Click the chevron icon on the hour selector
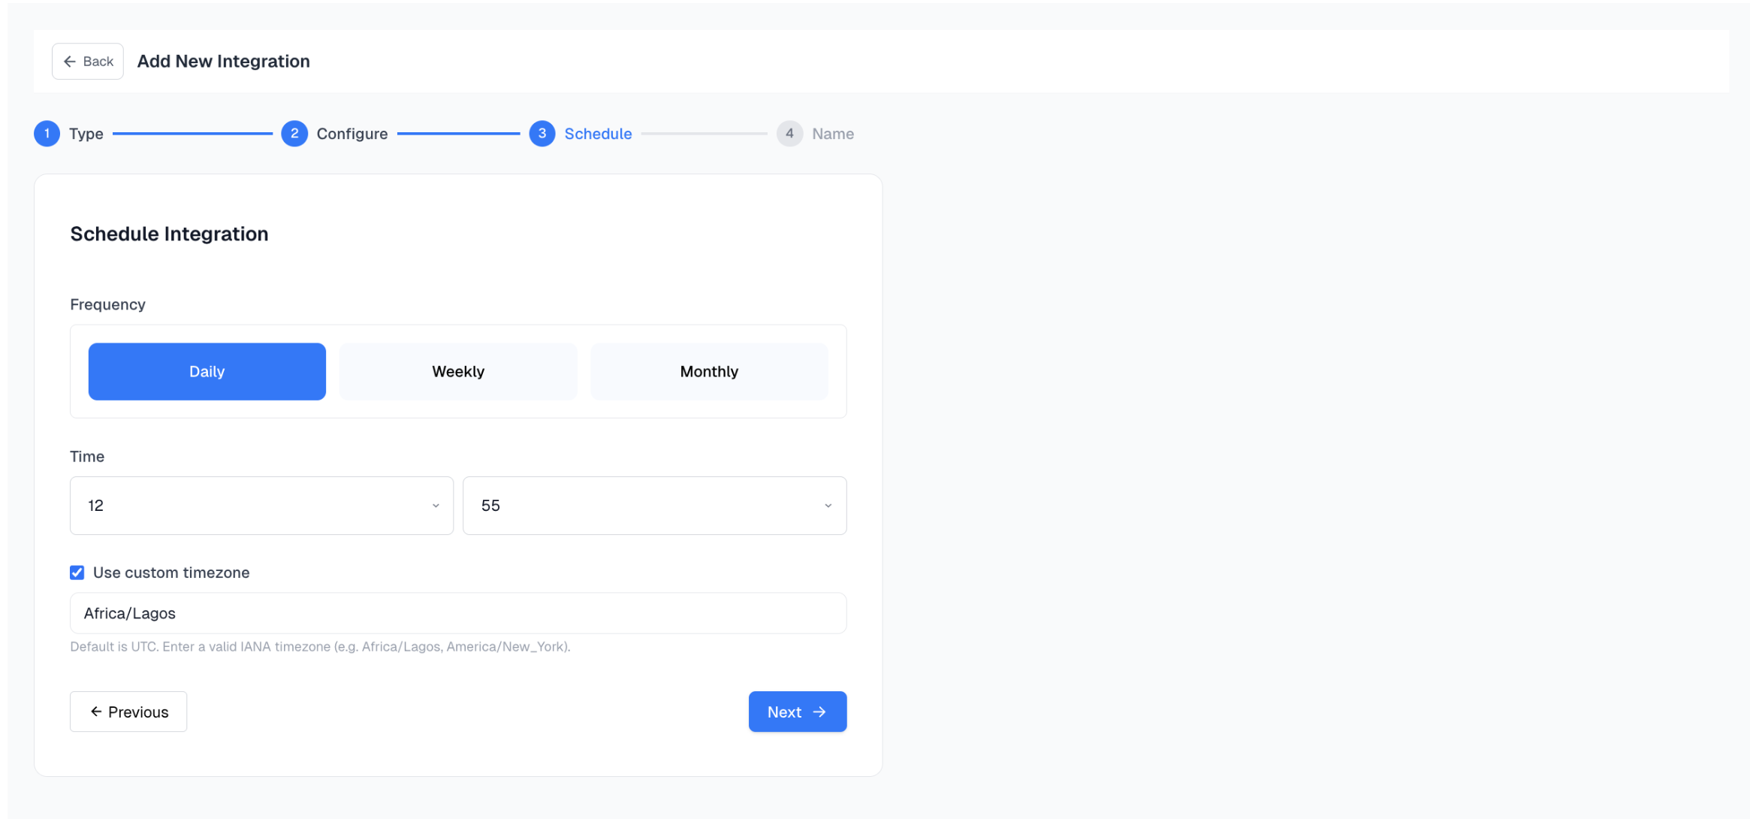The width and height of the screenshot is (1750, 819). pos(436,506)
